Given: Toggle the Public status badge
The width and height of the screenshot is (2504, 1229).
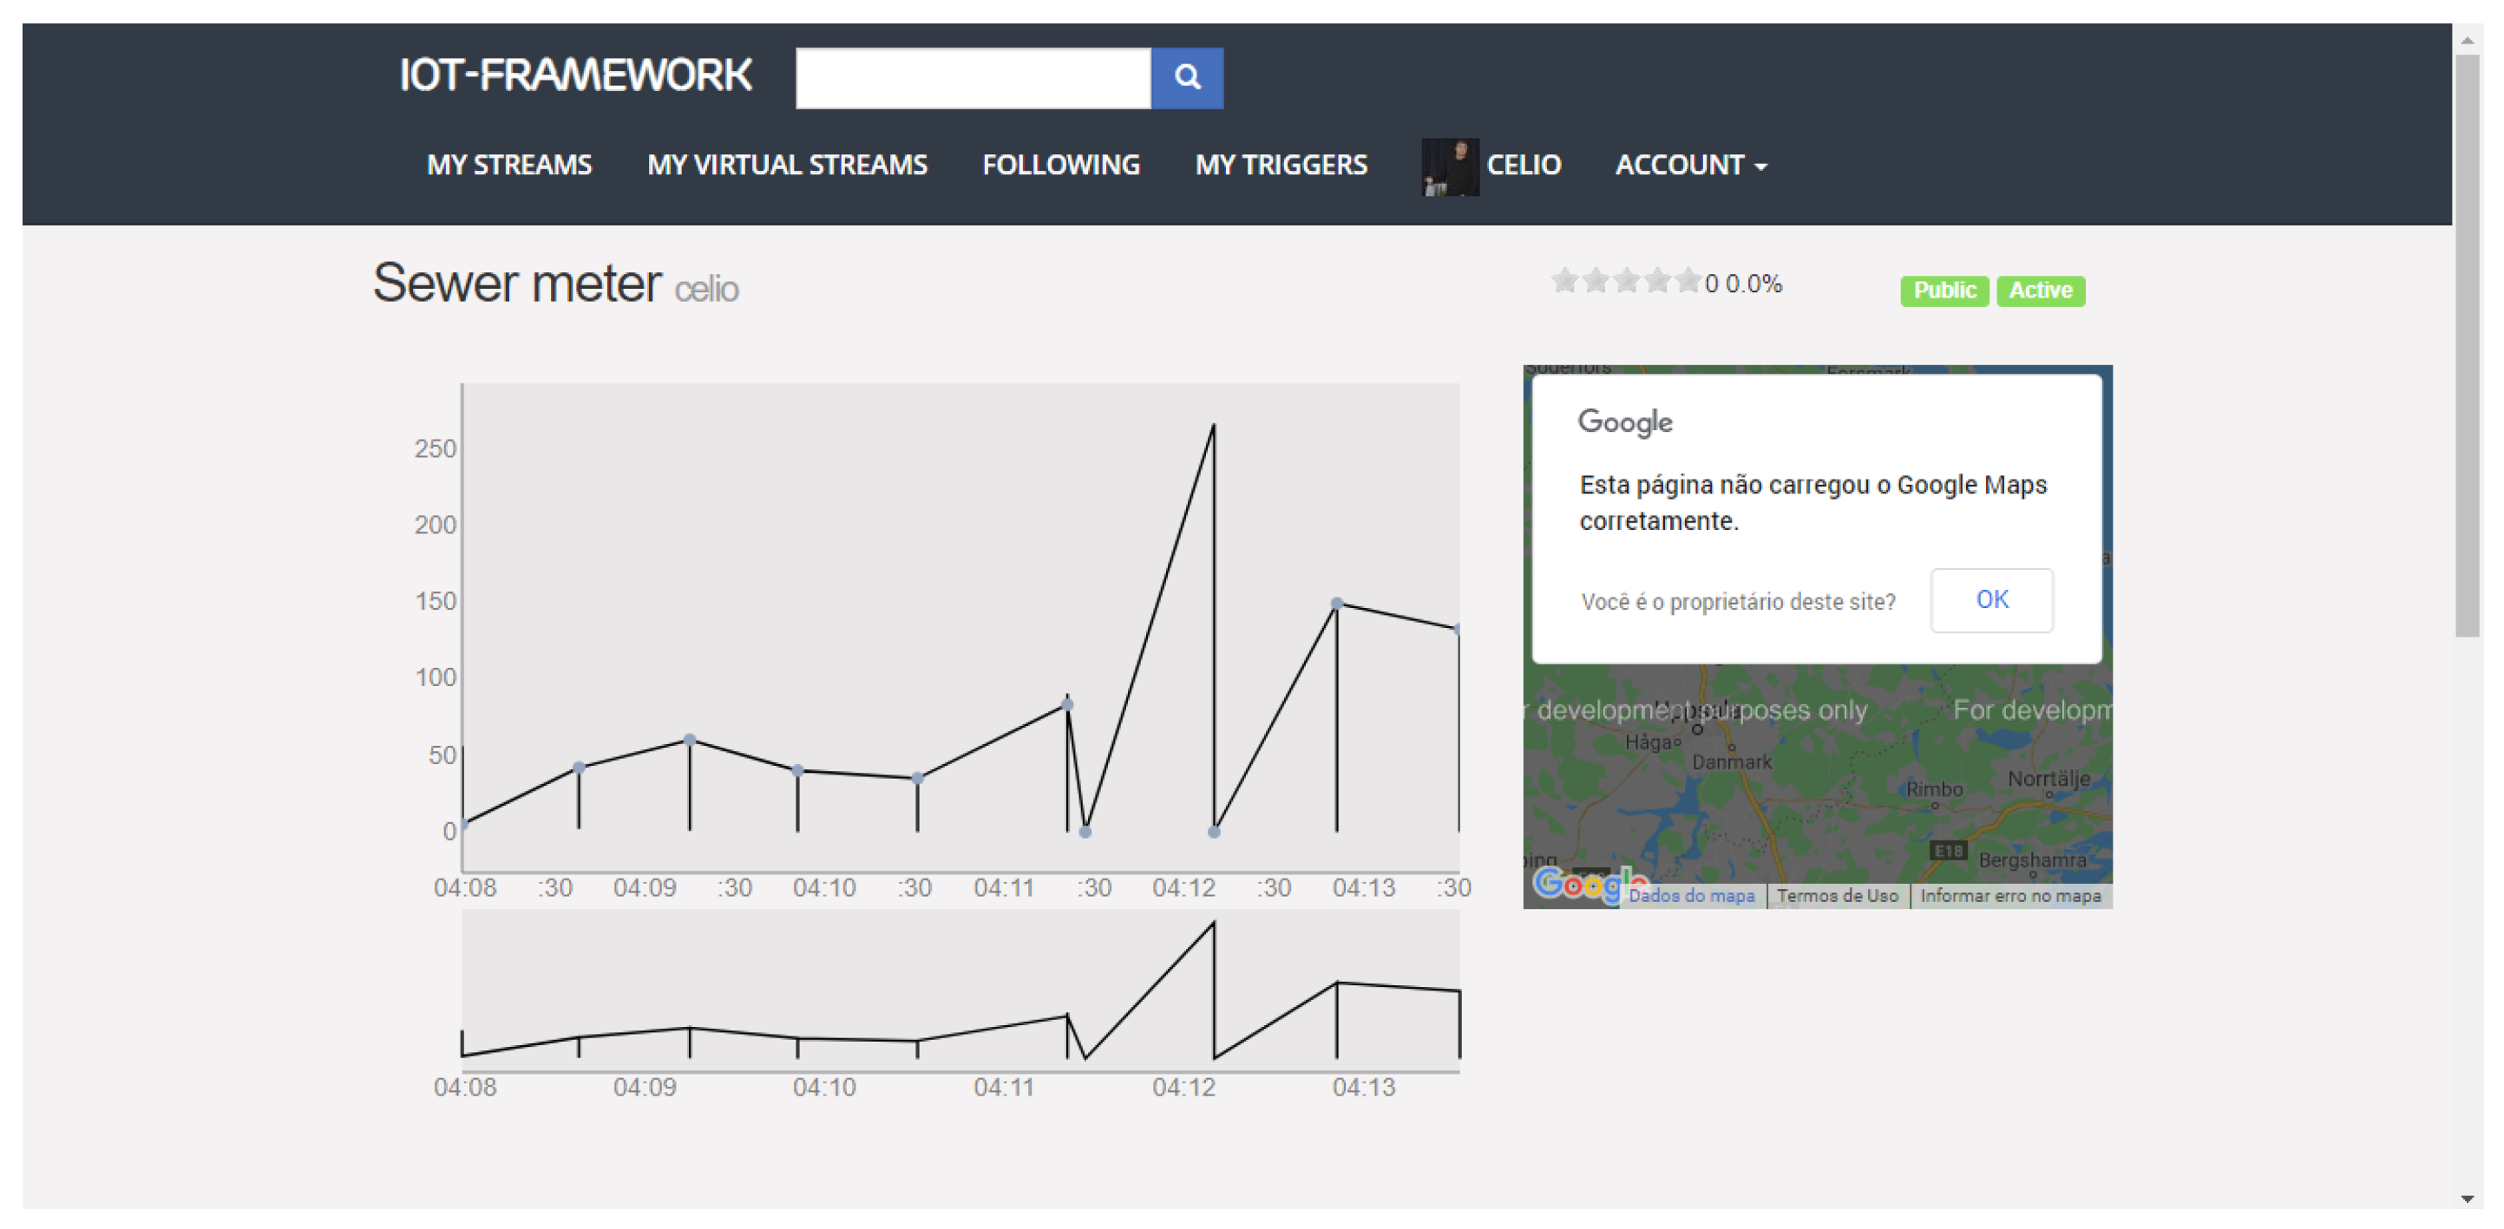Looking at the screenshot, I should pyautogui.click(x=1944, y=291).
